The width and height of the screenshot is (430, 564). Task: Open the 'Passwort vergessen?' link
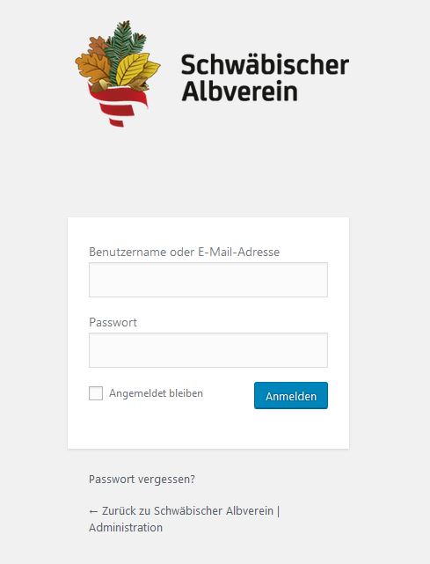(142, 480)
